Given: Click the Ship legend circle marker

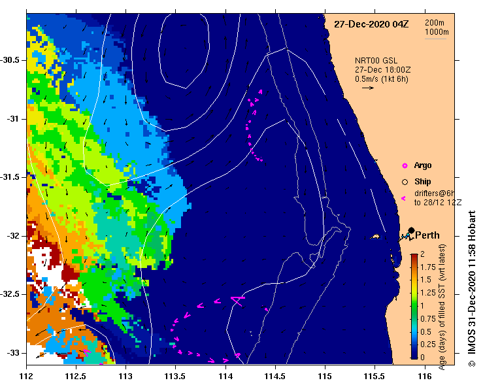Looking at the screenshot, I should (405, 182).
